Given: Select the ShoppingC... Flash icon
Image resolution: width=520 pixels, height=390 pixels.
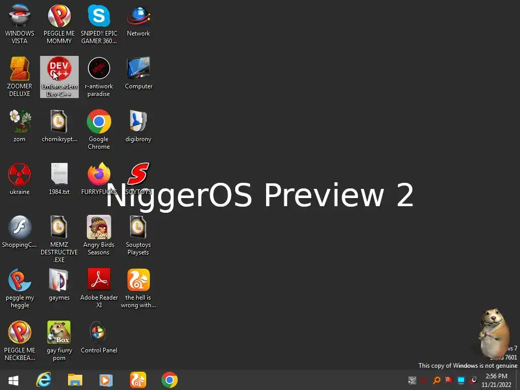Looking at the screenshot, I should click(20, 232).
